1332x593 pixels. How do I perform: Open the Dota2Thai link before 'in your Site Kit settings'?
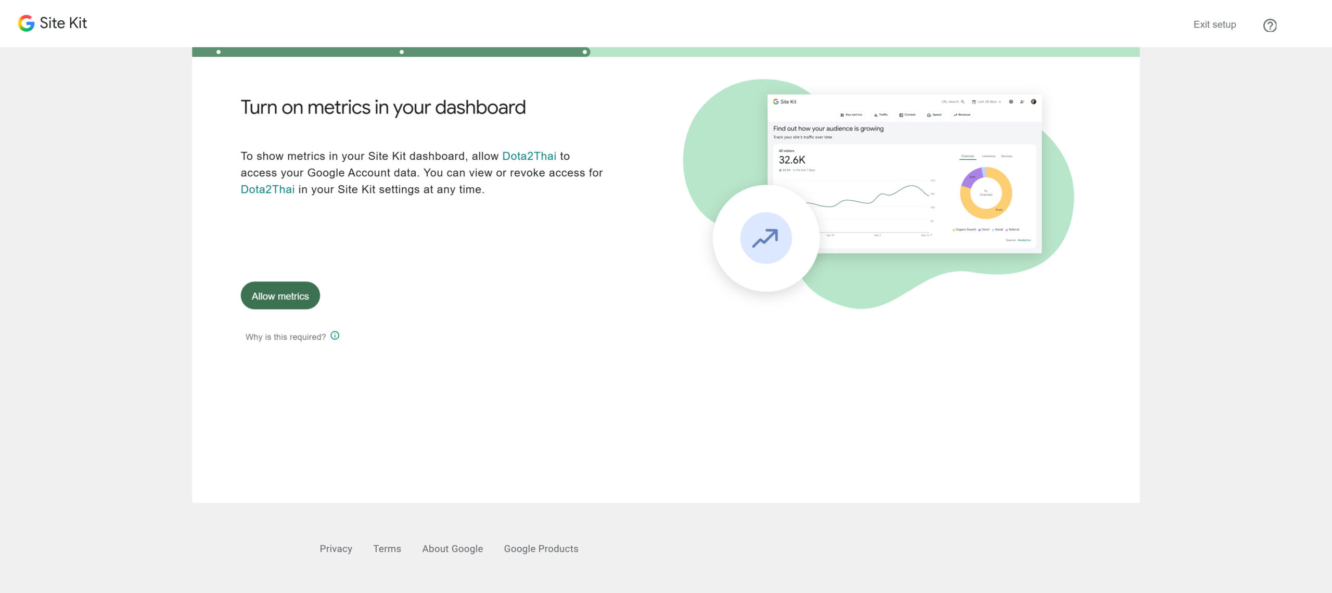(267, 189)
